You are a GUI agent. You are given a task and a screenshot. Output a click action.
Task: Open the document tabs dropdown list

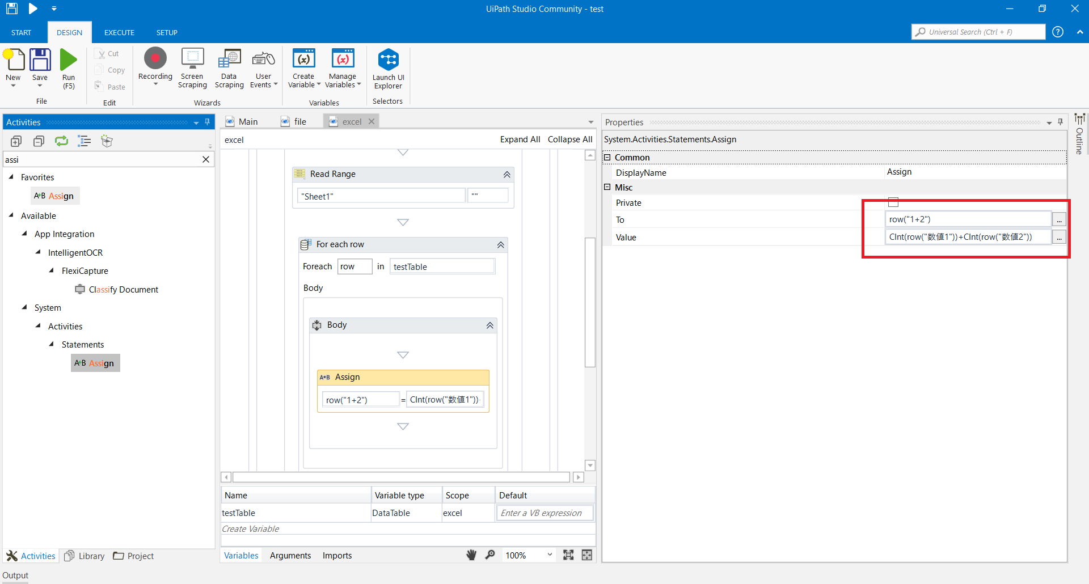coord(590,122)
